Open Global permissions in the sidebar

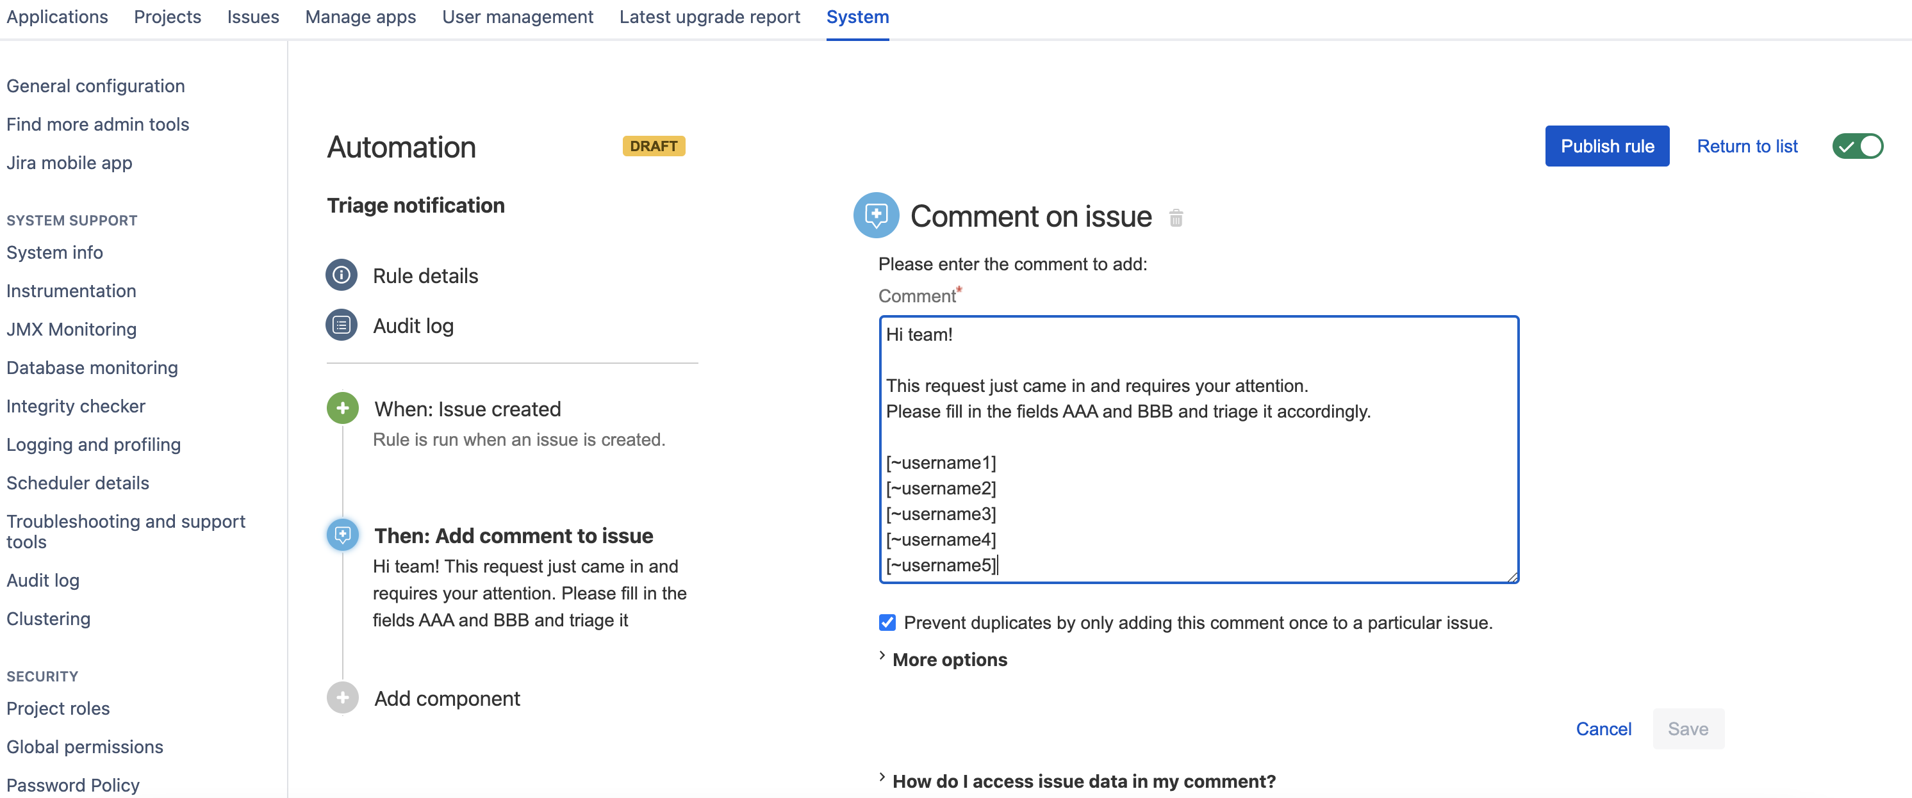85,747
